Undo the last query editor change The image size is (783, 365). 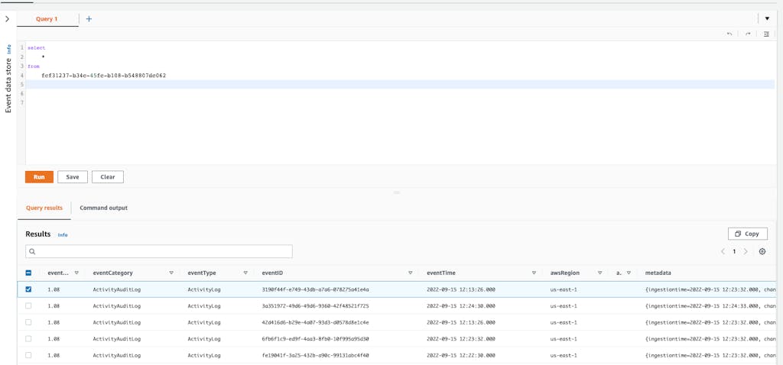(729, 34)
